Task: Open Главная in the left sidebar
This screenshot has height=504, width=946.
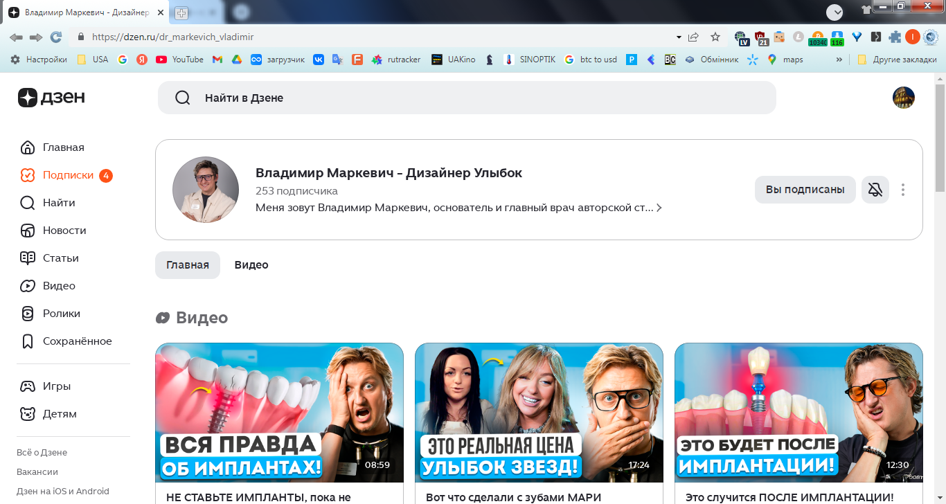Action: pyautogui.click(x=53, y=147)
